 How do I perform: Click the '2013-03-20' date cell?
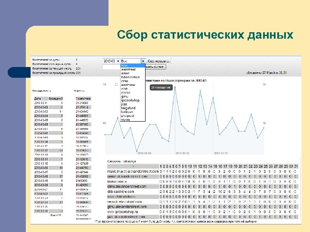[41, 185]
